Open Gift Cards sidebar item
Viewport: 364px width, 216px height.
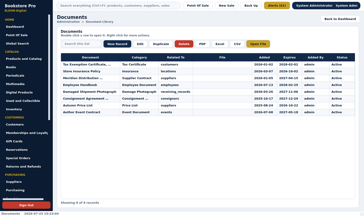click(14, 141)
